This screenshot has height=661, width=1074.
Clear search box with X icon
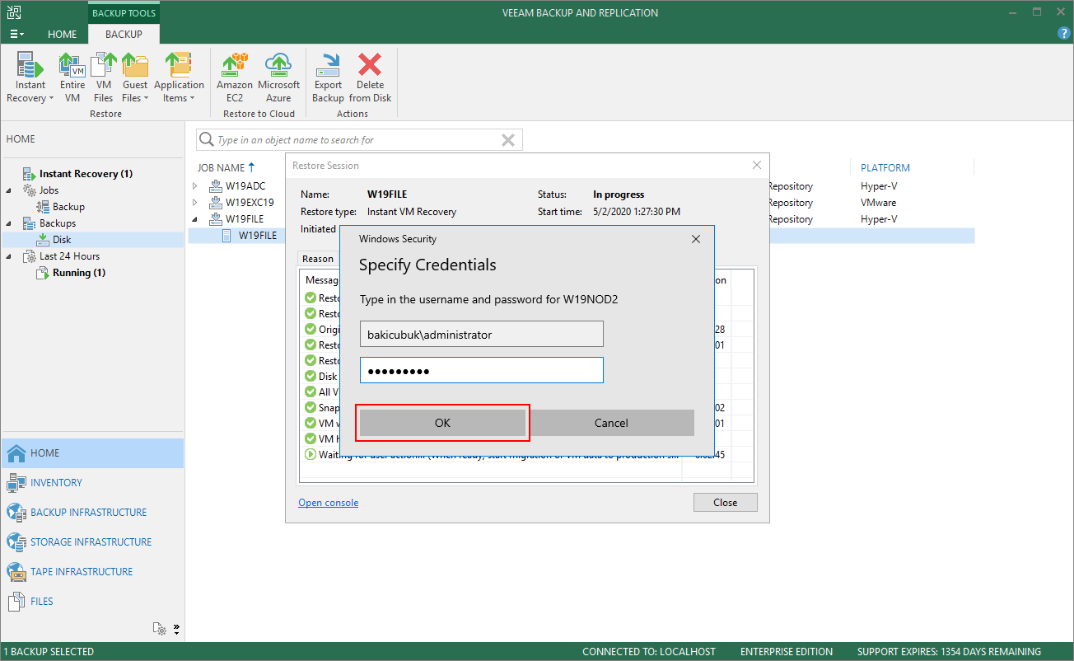click(x=508, y=140)
